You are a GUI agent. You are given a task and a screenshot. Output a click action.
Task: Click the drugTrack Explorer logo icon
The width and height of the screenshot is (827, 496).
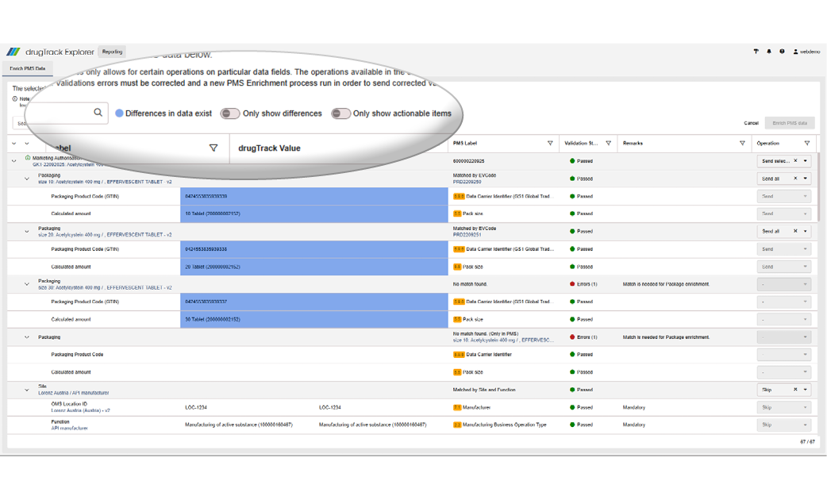point(13,52)
